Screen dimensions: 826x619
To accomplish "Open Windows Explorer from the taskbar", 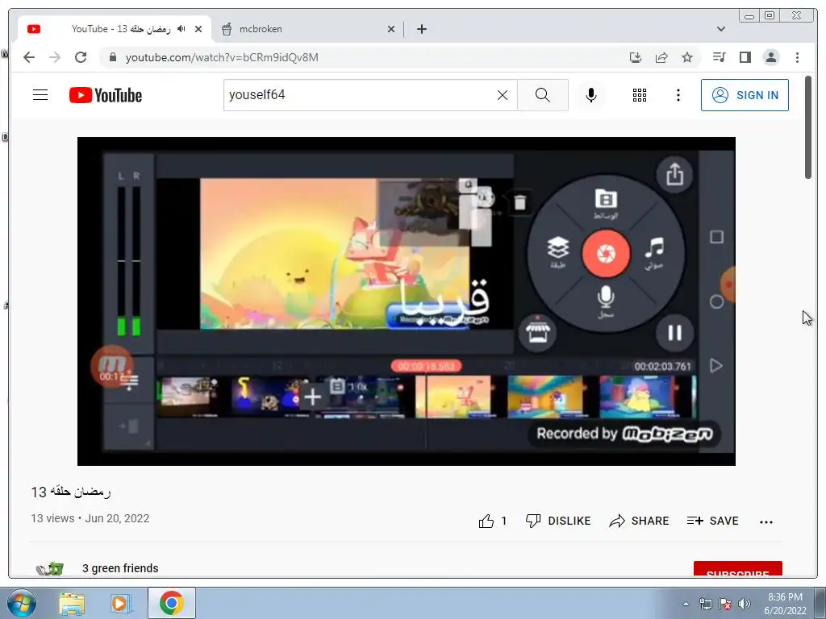I will pos(72,604).
